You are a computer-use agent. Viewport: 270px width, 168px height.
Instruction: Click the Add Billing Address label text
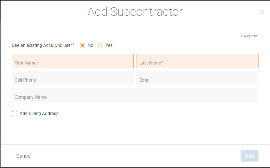click(39, 114)
